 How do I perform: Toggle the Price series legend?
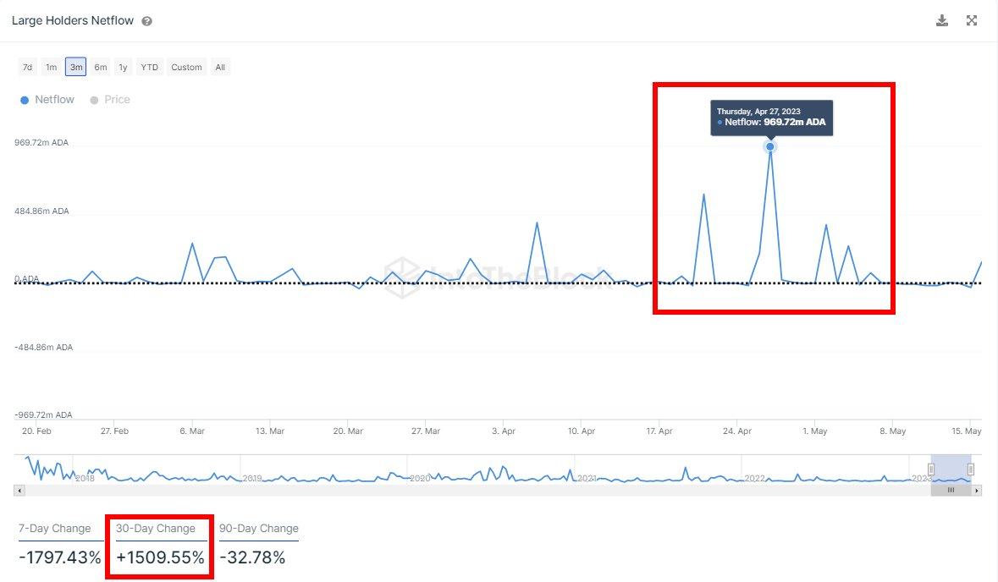(110, 100)
